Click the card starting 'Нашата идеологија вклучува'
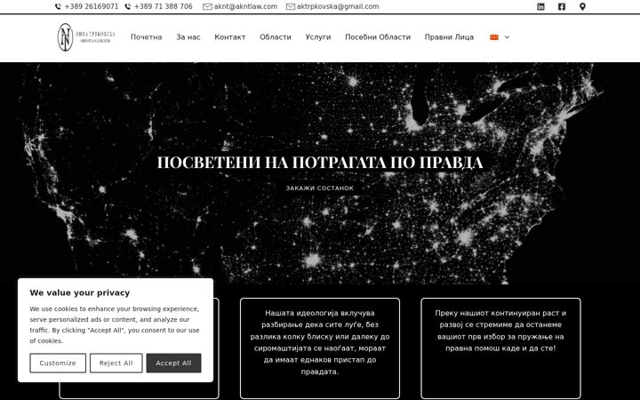640x400 pixels. pos(320,348)
